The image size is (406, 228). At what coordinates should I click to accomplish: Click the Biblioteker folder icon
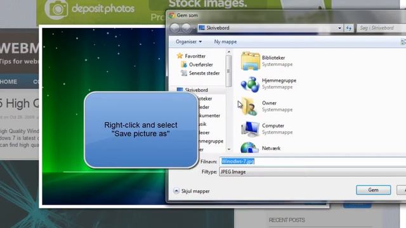[x=250, y=61]
